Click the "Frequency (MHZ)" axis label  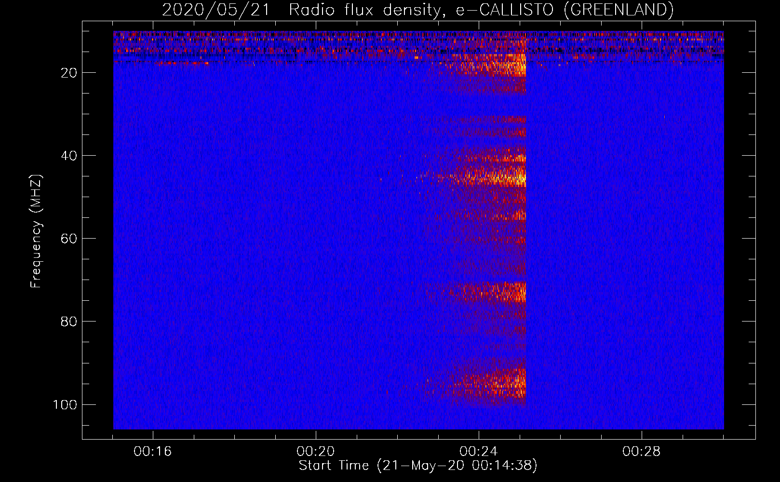[x=36, y=231]
